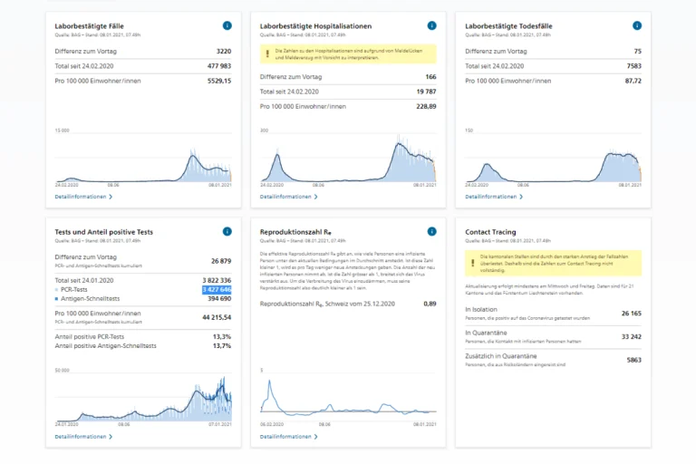This screenshot has width=696, height=464.
Task: Click highlighted PCR-Tests value 3 427 646
Action: click(217, 289)
